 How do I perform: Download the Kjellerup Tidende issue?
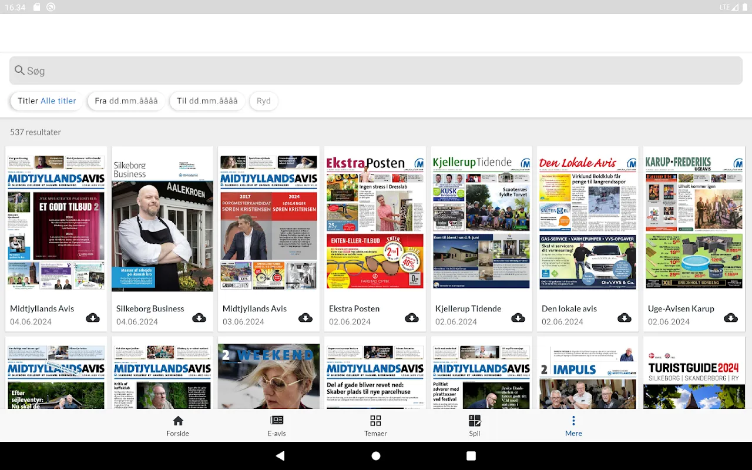tap(518, 318)
